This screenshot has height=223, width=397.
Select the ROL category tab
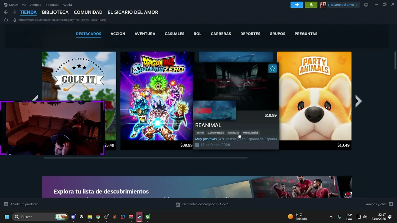point(198,34)
